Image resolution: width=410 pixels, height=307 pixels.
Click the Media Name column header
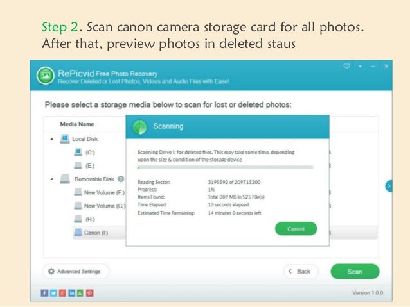pos(77,124)
